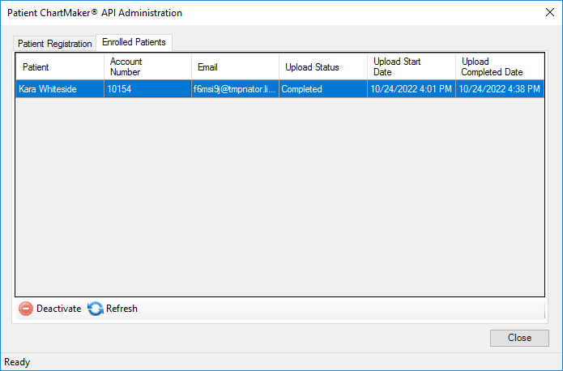Viewport: 563px width, 371px height.
Task: Select the 4:38 PM upload completed cell
Action: (500, 89)
